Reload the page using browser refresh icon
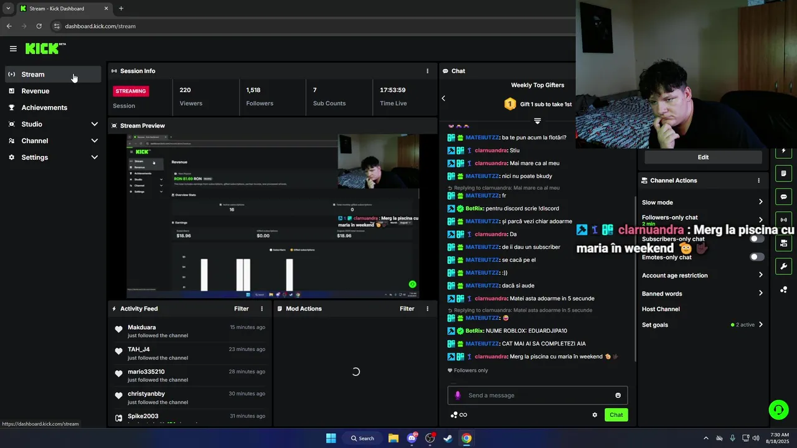The height and width of the screenshot is (448, 797). pyautogui.click(x=39, y=26)
